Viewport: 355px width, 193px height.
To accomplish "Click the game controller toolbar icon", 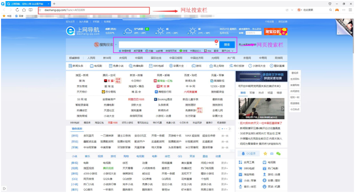I will point(337,10).
